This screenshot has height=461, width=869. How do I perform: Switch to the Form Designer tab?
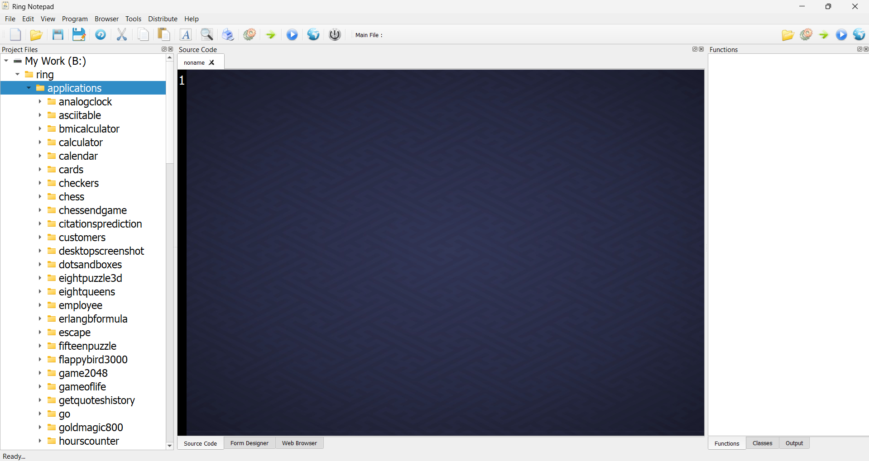[x=249, y=443]
